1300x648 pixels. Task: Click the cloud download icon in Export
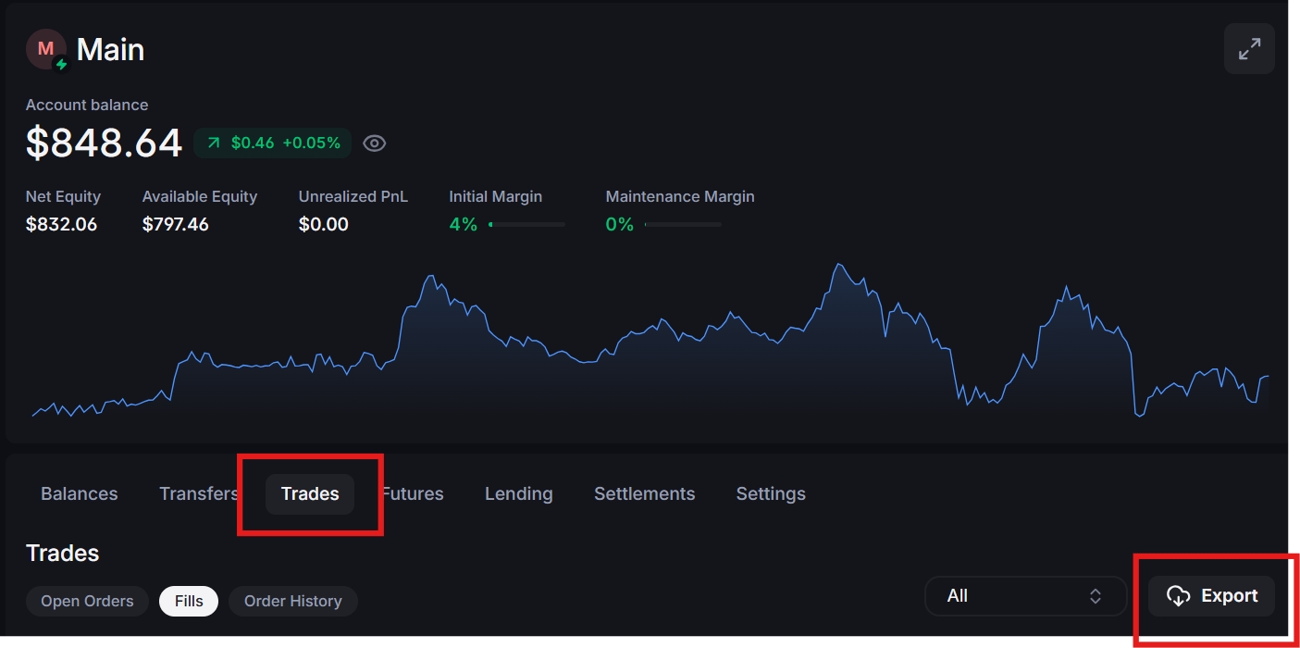point(1177,596)
